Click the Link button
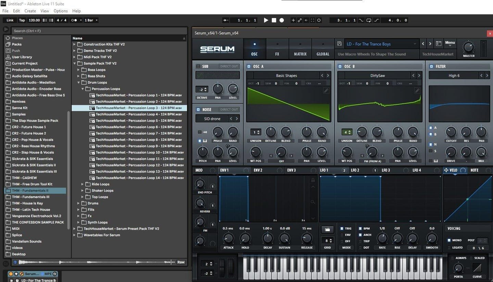 (10, 20)
